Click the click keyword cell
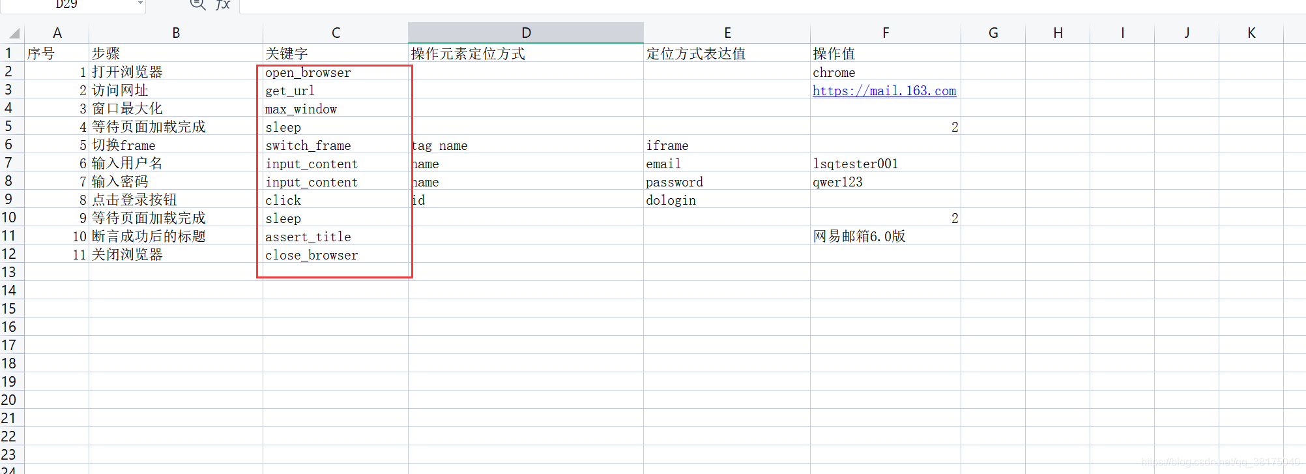 pyautogui.click(x=336, y=200)
